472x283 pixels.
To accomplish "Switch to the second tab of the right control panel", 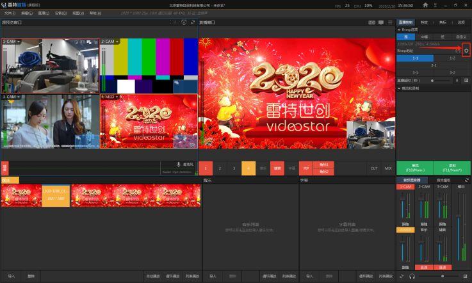I will point(424,22).
